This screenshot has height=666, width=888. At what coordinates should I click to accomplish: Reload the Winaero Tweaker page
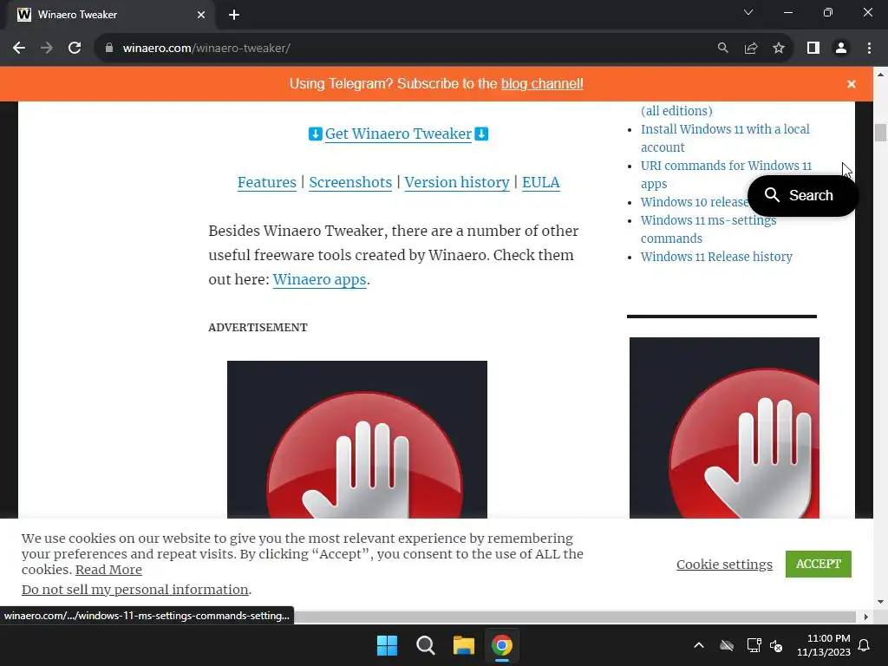(75, 49)
